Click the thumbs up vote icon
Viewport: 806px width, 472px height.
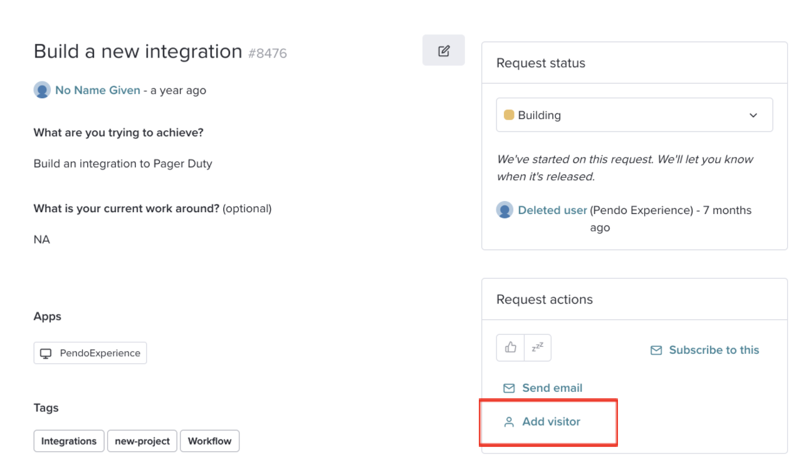coord(510,347)
